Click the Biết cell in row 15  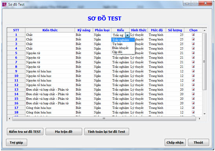click(x=84, y=99)
